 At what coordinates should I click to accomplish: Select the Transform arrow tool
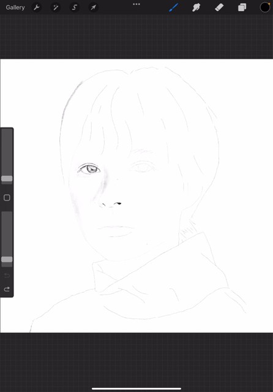coord(94,7)
